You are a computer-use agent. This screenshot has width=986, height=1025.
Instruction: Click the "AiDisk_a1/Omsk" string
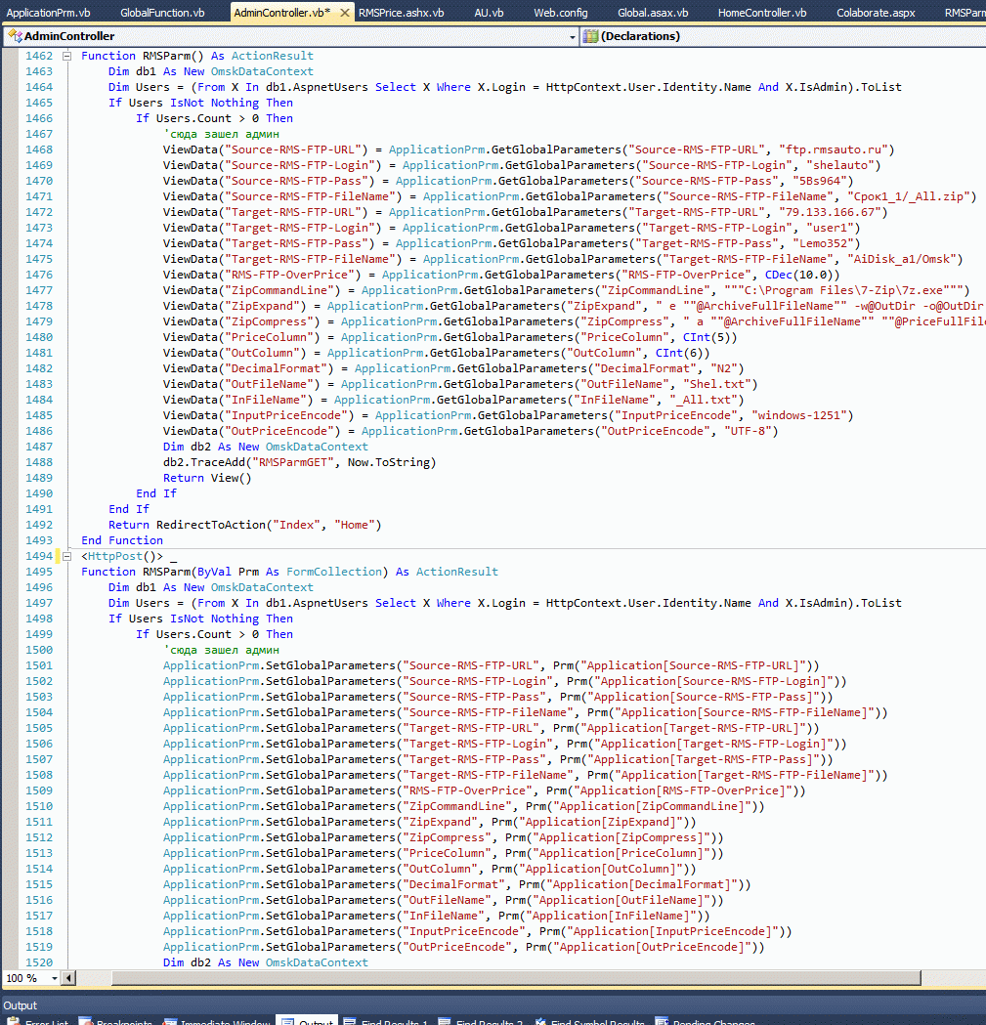[902, 260]
